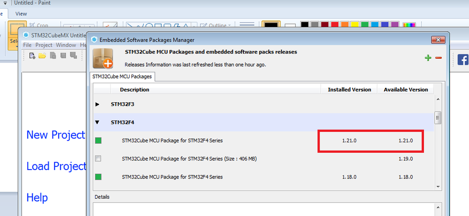Click the package list scrollbar down arrow
The width and height of the screenshot is (469, 216).
pyautogui.click(x=438, y=186)
